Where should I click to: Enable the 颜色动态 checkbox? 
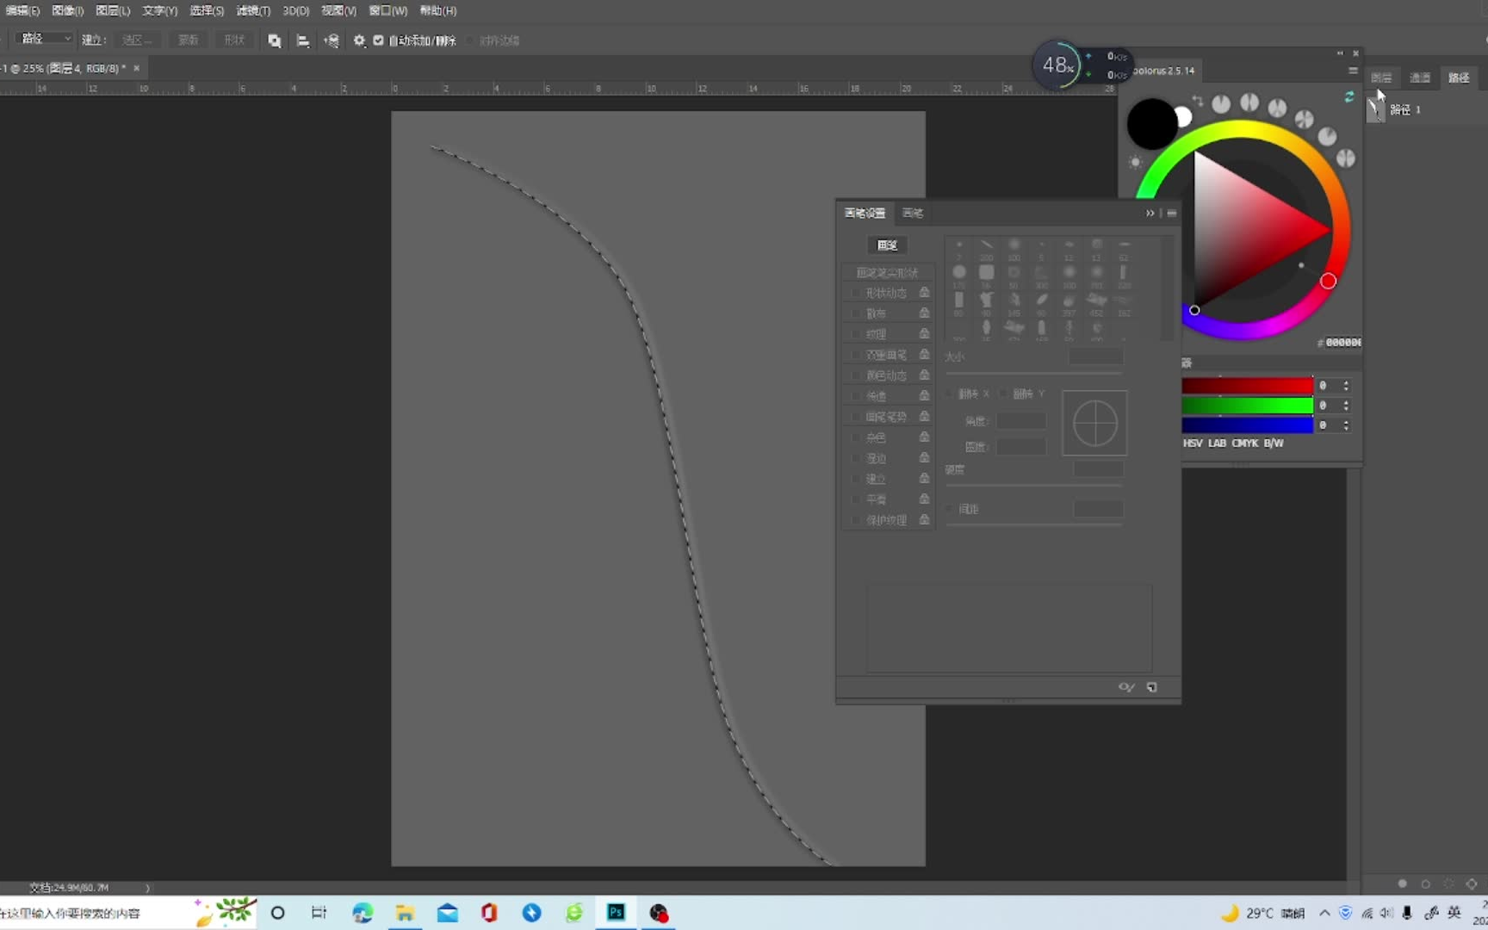coord(856,375)
